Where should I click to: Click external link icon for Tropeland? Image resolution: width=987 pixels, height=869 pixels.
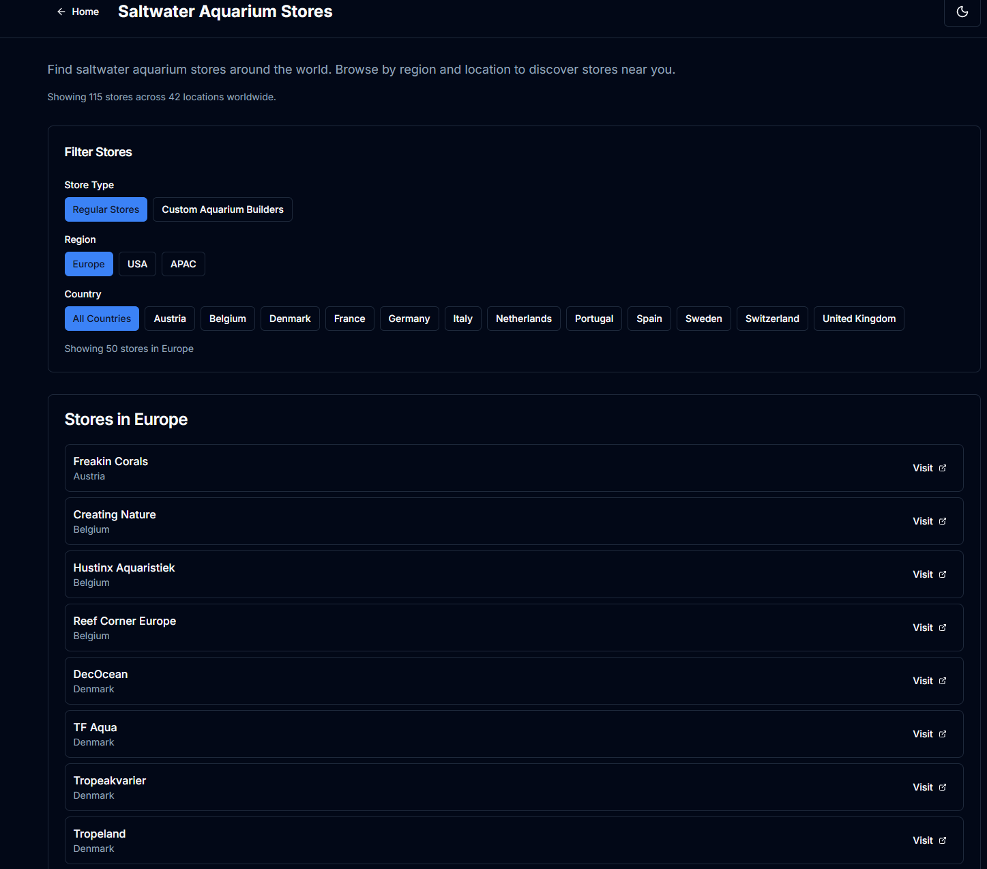[943, 840]
